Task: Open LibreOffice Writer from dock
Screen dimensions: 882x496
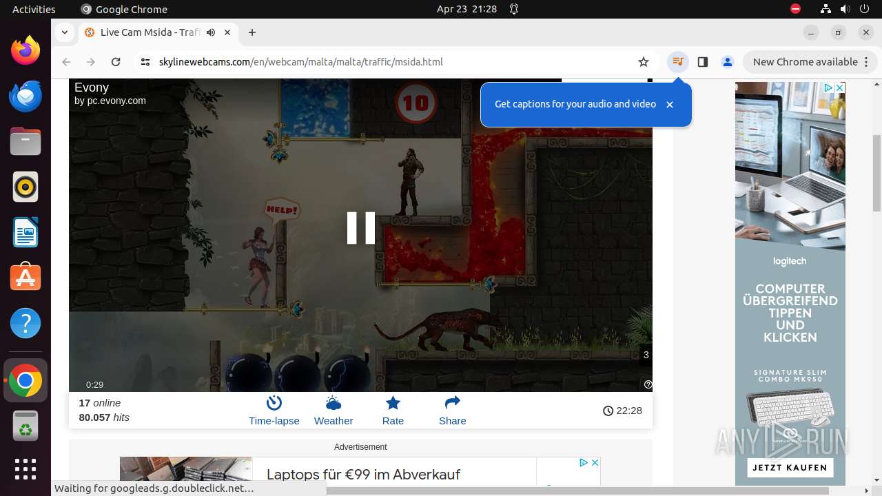Action: [25, 232]
